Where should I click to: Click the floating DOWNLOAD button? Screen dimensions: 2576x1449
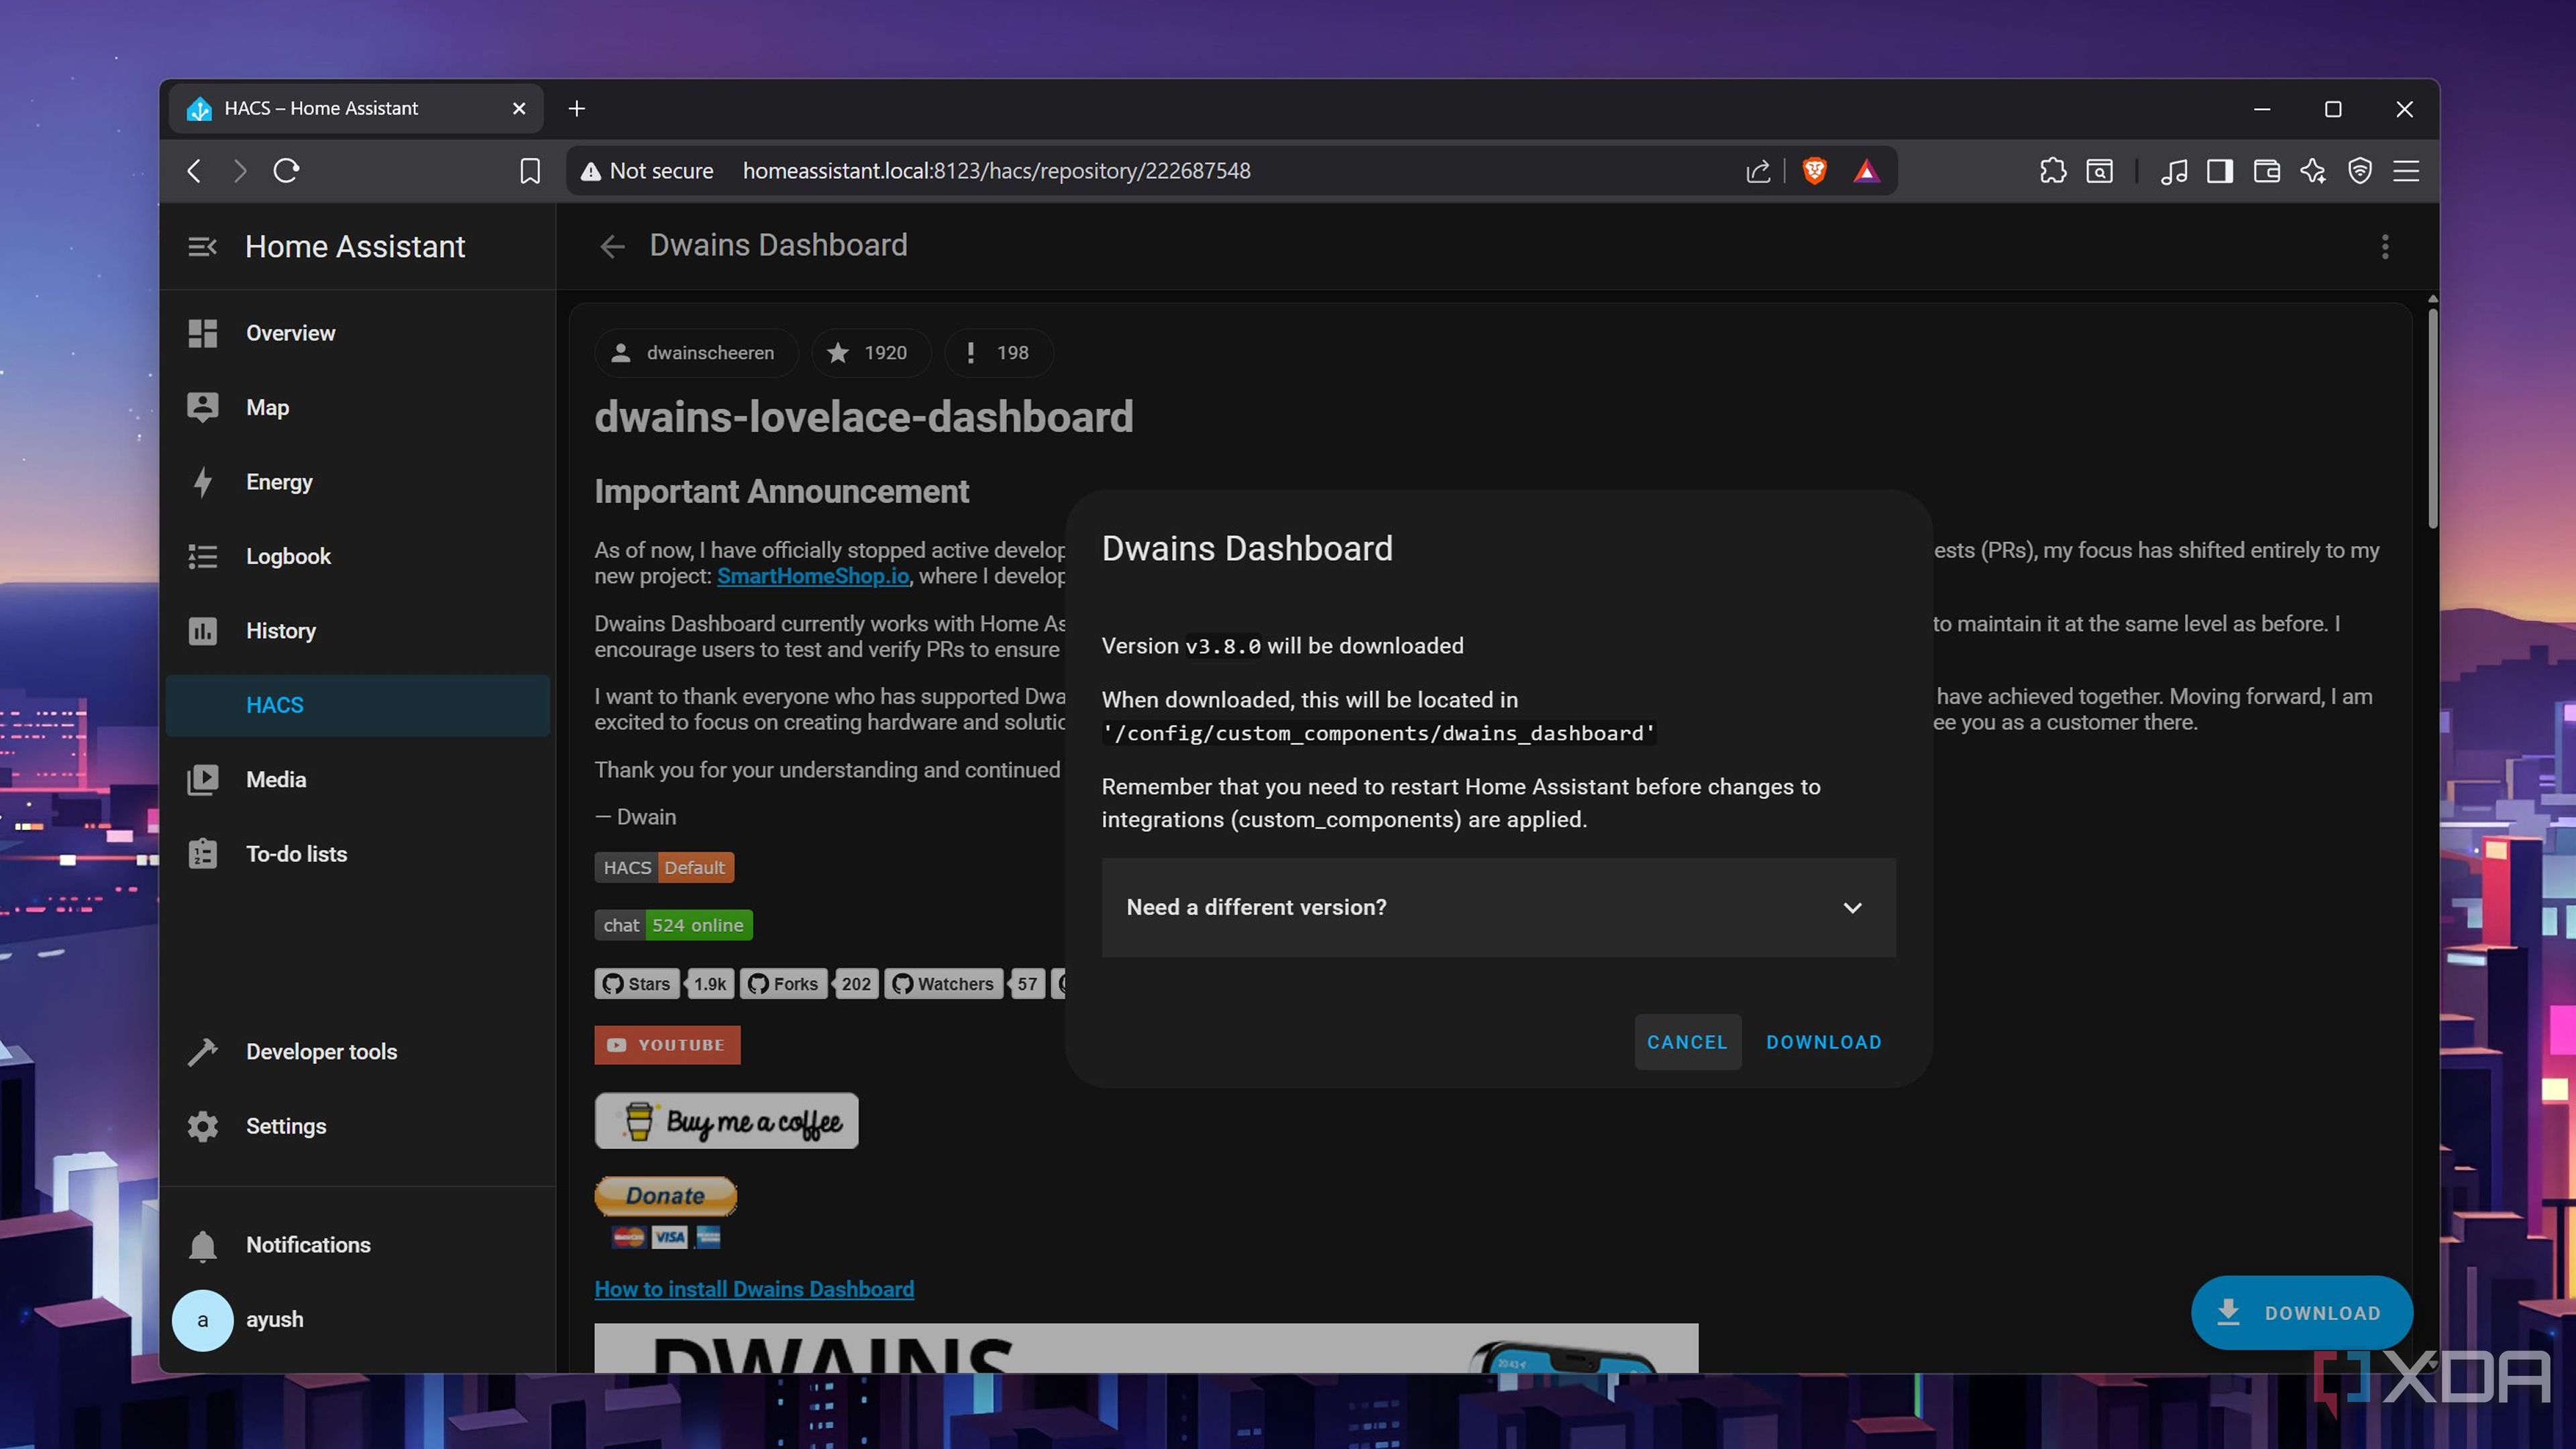tap(2301, 1313)
